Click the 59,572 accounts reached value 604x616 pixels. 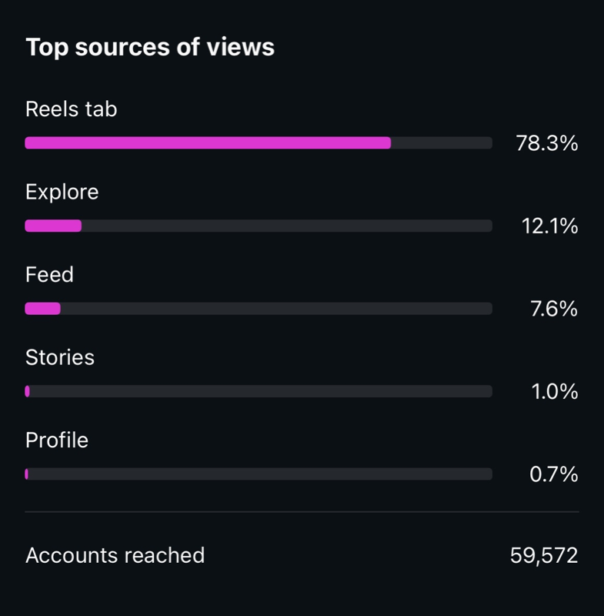[545, 554]
